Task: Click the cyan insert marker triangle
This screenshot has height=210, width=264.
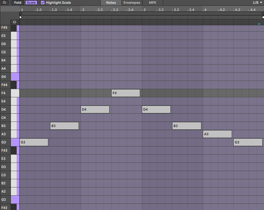Action: click(x=259, y=24)
